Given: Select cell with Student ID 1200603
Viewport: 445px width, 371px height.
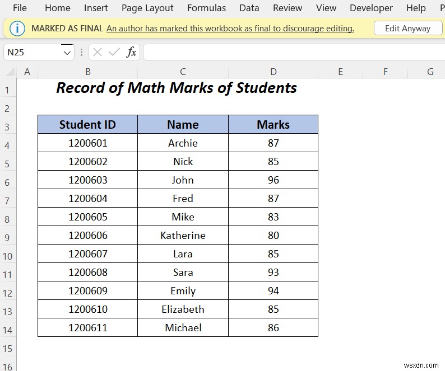Looking at the screenshot, I should click(x=87, y=180).
